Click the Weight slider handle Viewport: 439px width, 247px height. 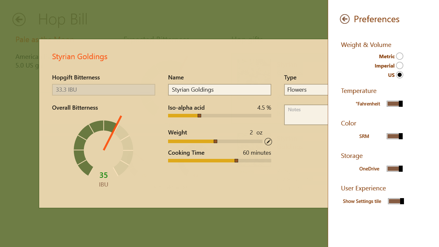[x=215, y=141]
